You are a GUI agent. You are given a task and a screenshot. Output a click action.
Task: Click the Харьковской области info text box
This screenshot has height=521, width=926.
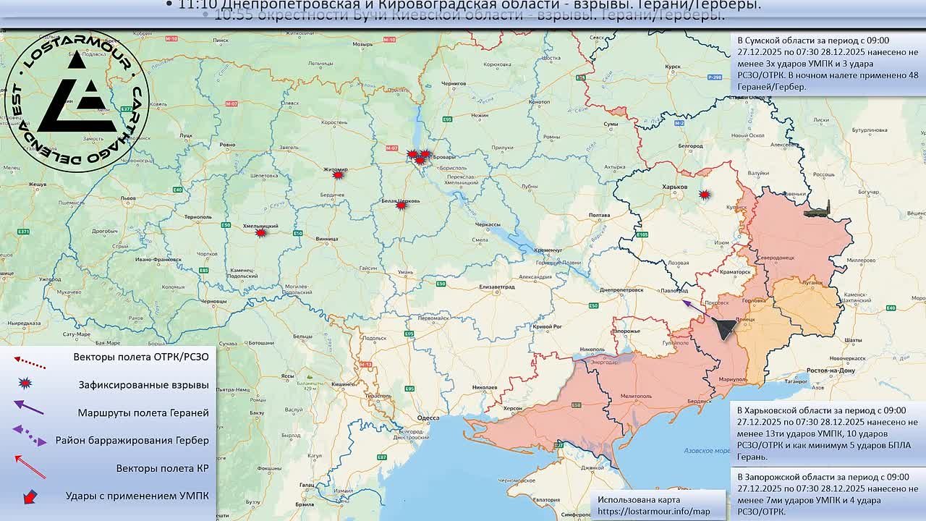click(x=828, y=433)
